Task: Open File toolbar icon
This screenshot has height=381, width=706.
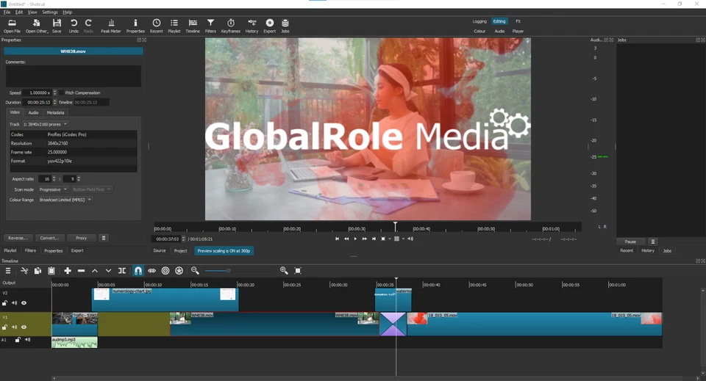Action: click(x=12, y=26)
